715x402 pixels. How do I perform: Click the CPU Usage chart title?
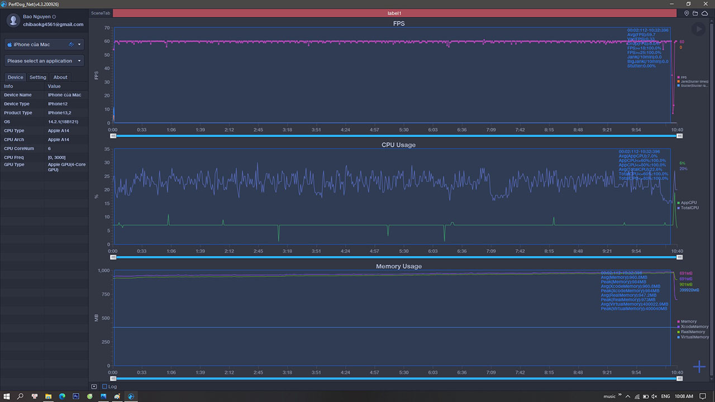pos(399,145)
